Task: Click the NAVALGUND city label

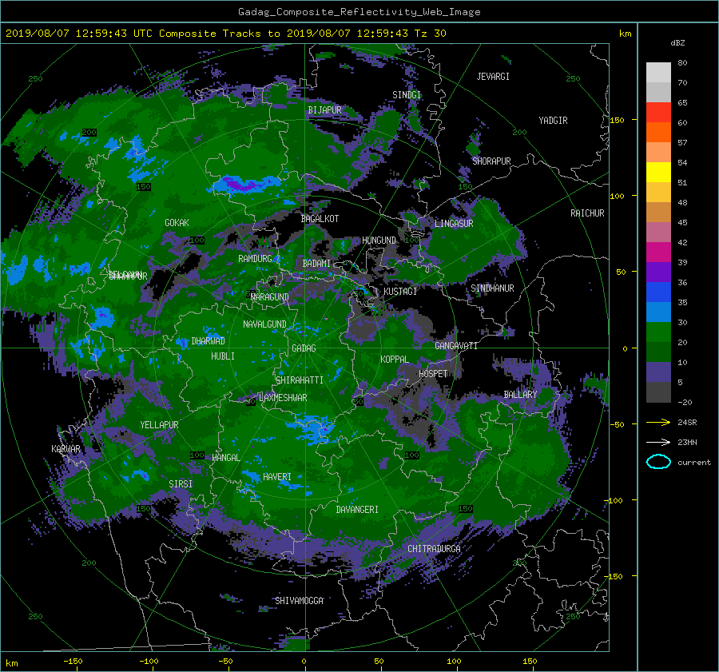Action: coord(264,324)
